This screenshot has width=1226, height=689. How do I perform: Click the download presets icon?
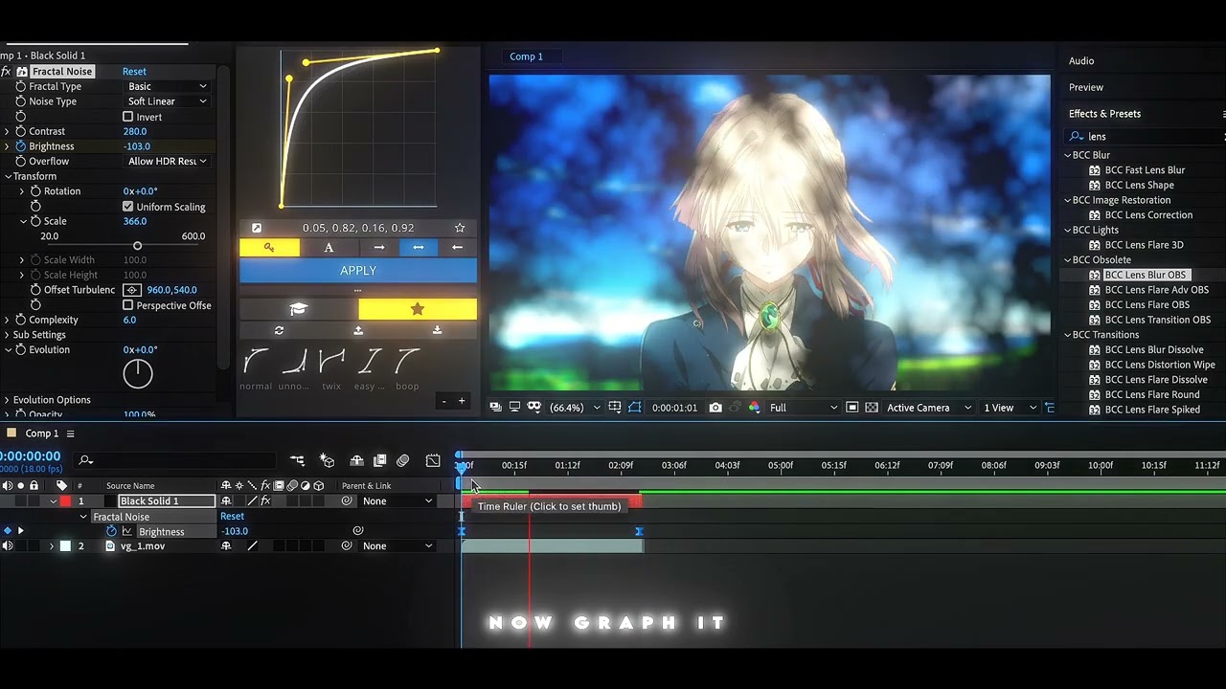[x=437, y=330]
